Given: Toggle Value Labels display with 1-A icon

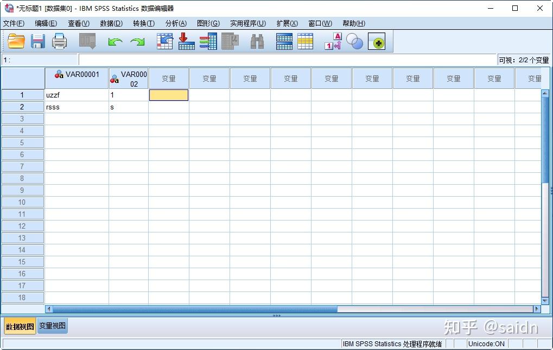Looking at the screenshot, I should (332, 41).
